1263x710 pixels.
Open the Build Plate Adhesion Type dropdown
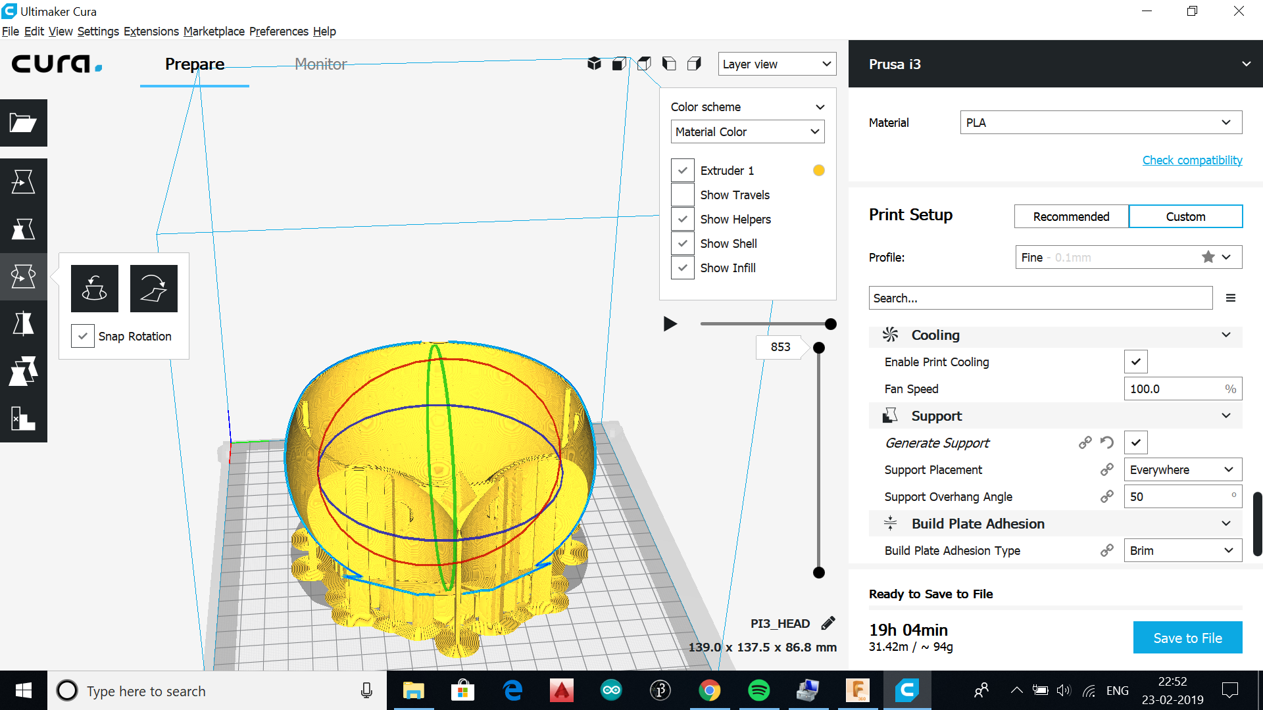pos(1182,550)
